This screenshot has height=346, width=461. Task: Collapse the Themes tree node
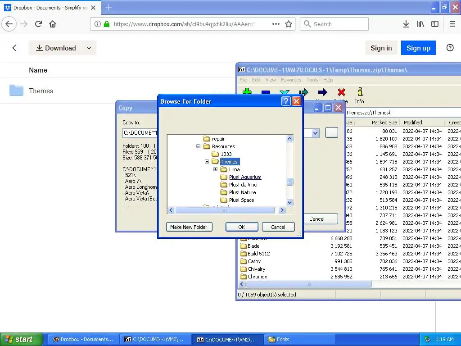point(207,162)
